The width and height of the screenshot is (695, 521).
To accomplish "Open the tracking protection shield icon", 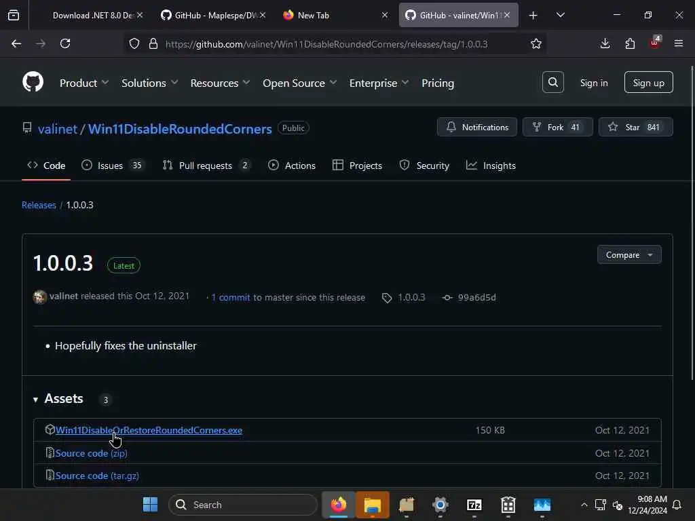I will (x=134, y=43).
